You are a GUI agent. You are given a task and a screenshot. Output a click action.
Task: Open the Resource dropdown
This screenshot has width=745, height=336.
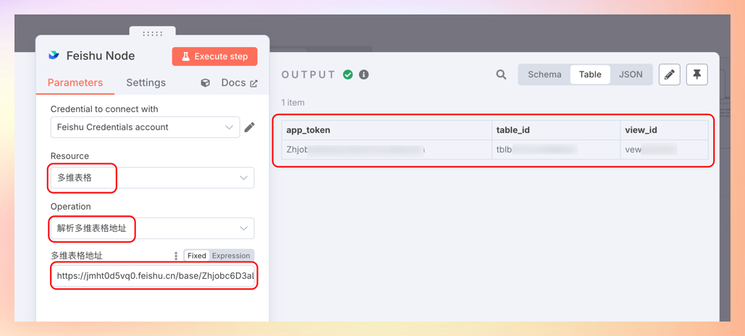[153, 178]
